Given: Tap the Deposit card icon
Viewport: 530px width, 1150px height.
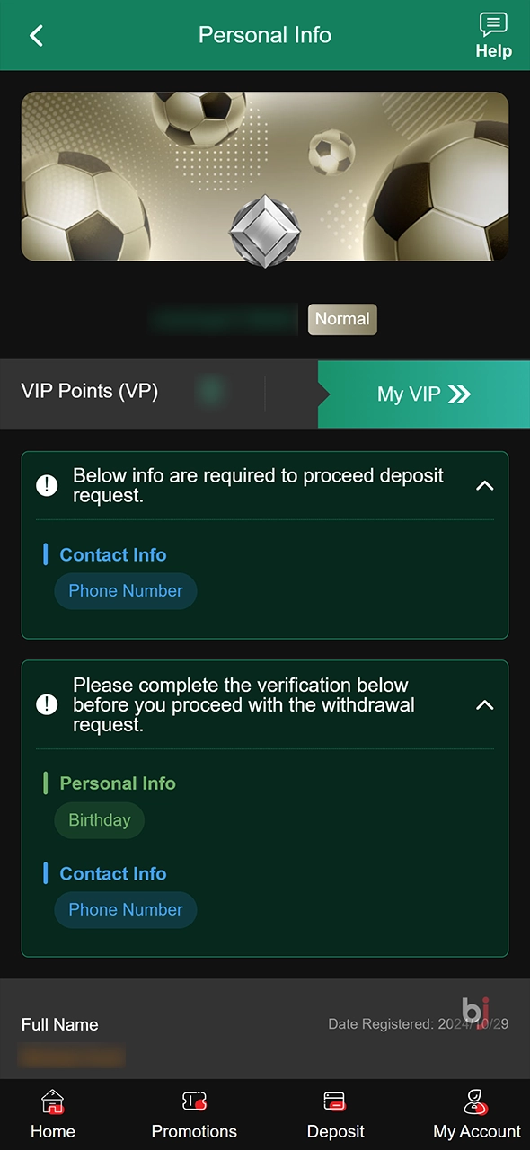Looking at the screenshot, I should 334,1101.
